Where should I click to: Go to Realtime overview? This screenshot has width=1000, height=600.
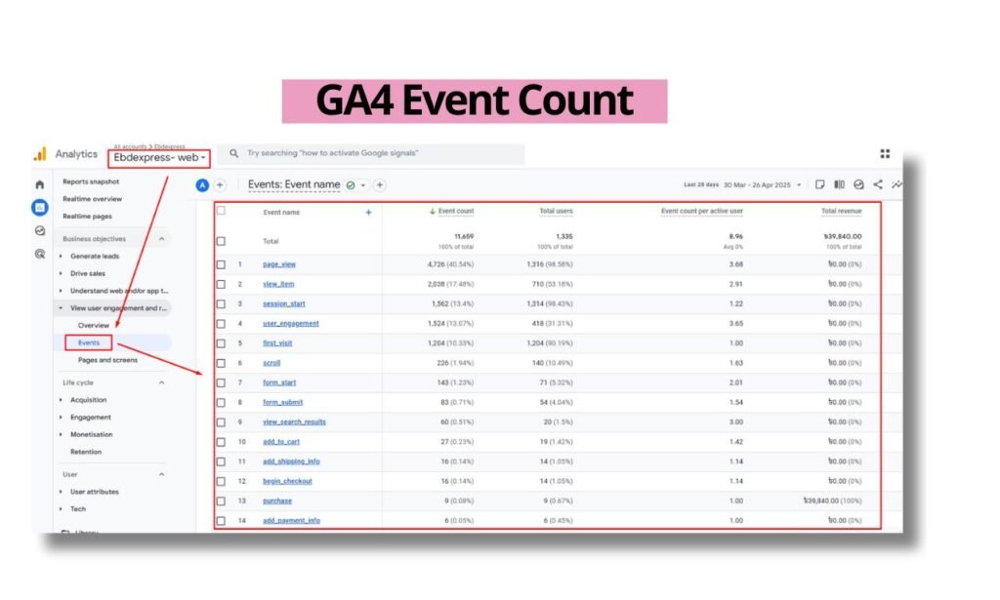(91, 199)
